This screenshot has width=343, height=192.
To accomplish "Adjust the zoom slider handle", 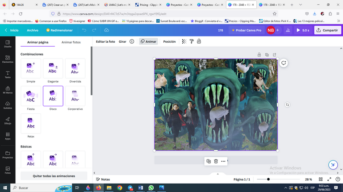I will click(268, 179).
